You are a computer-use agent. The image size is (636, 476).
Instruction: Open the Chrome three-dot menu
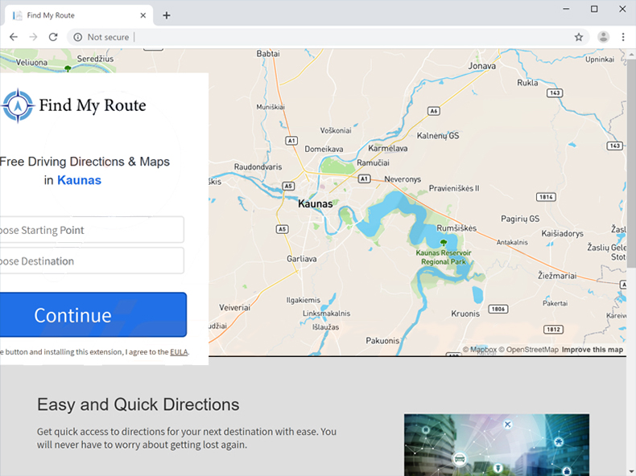click(x=623, y=37)
